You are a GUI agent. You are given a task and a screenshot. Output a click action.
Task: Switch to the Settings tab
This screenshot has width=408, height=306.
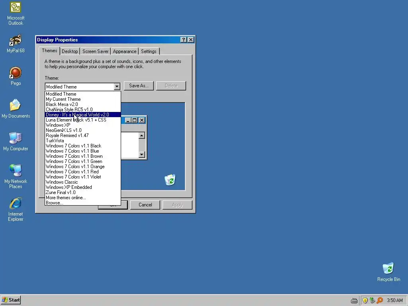coord(149,51)
